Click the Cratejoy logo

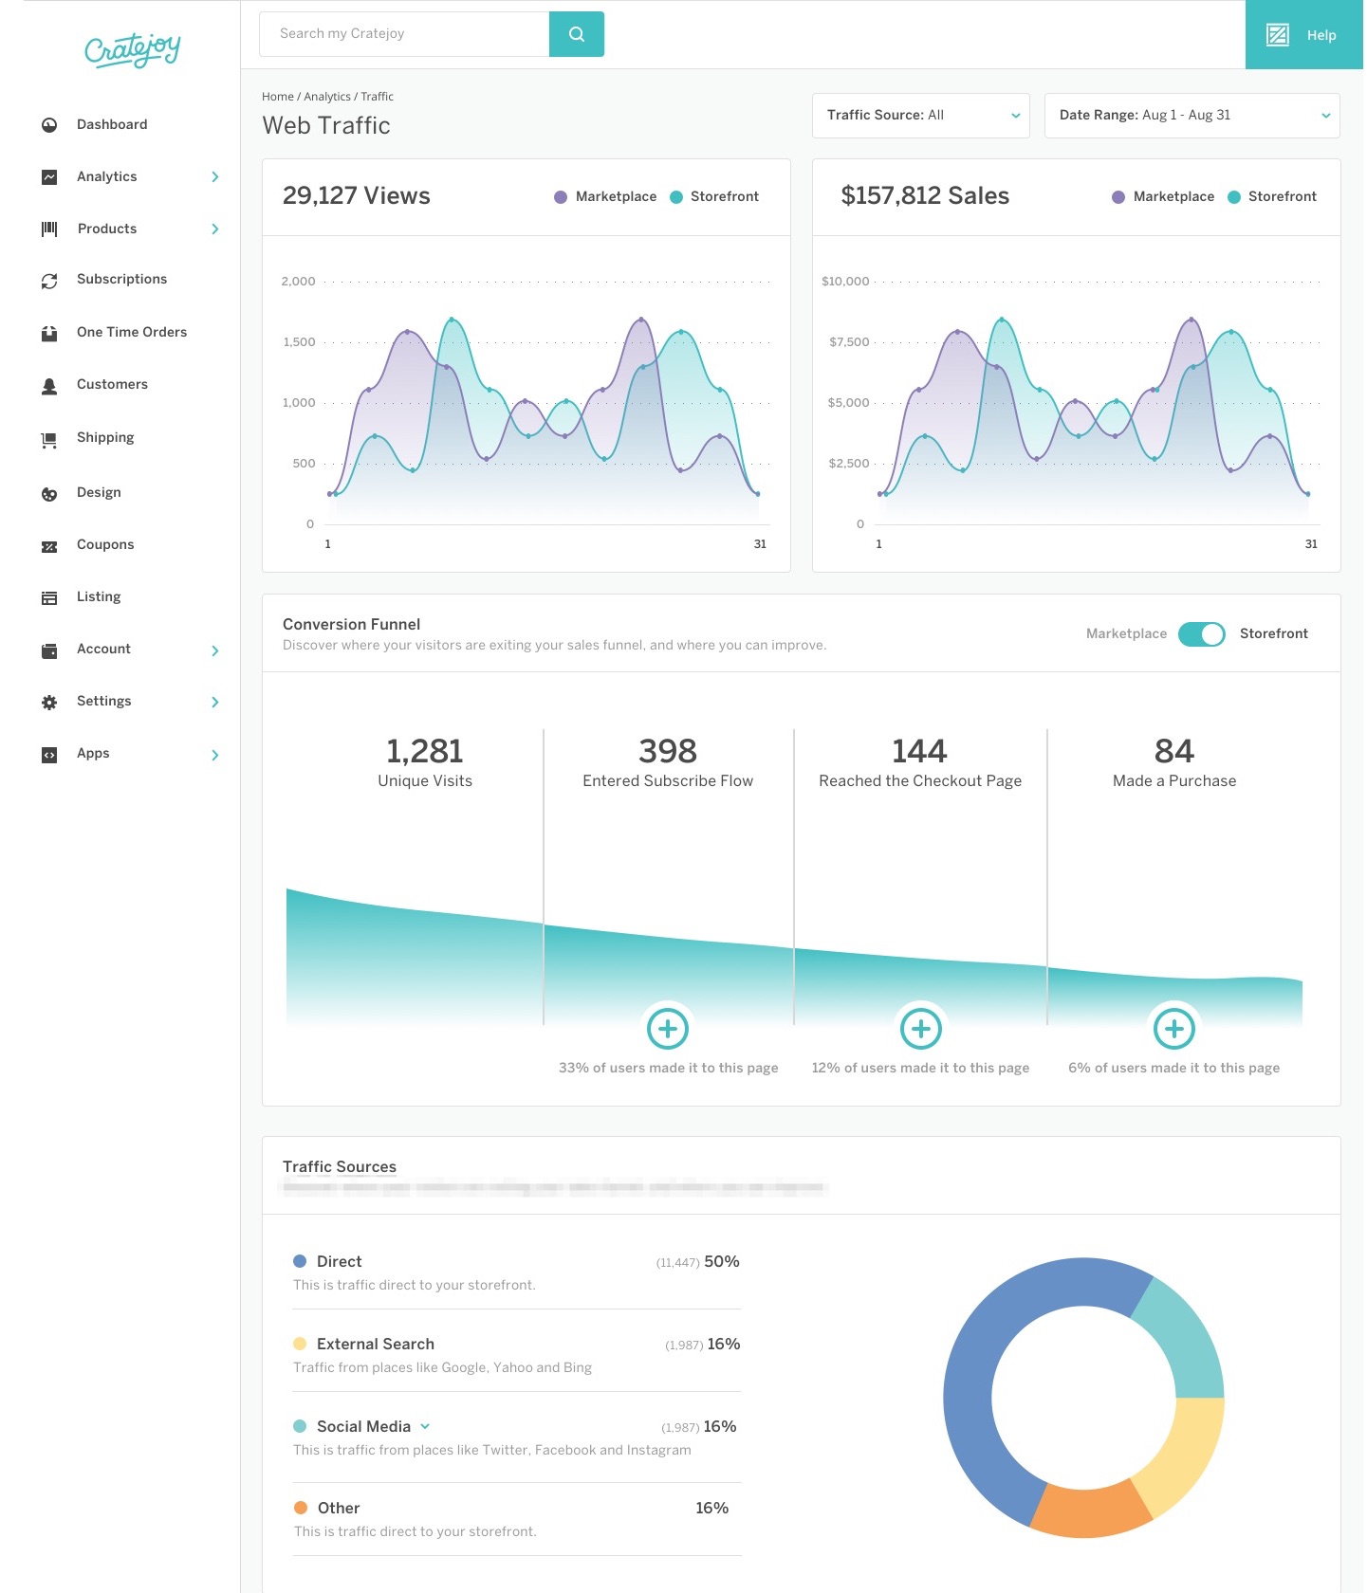click(133, 49)
